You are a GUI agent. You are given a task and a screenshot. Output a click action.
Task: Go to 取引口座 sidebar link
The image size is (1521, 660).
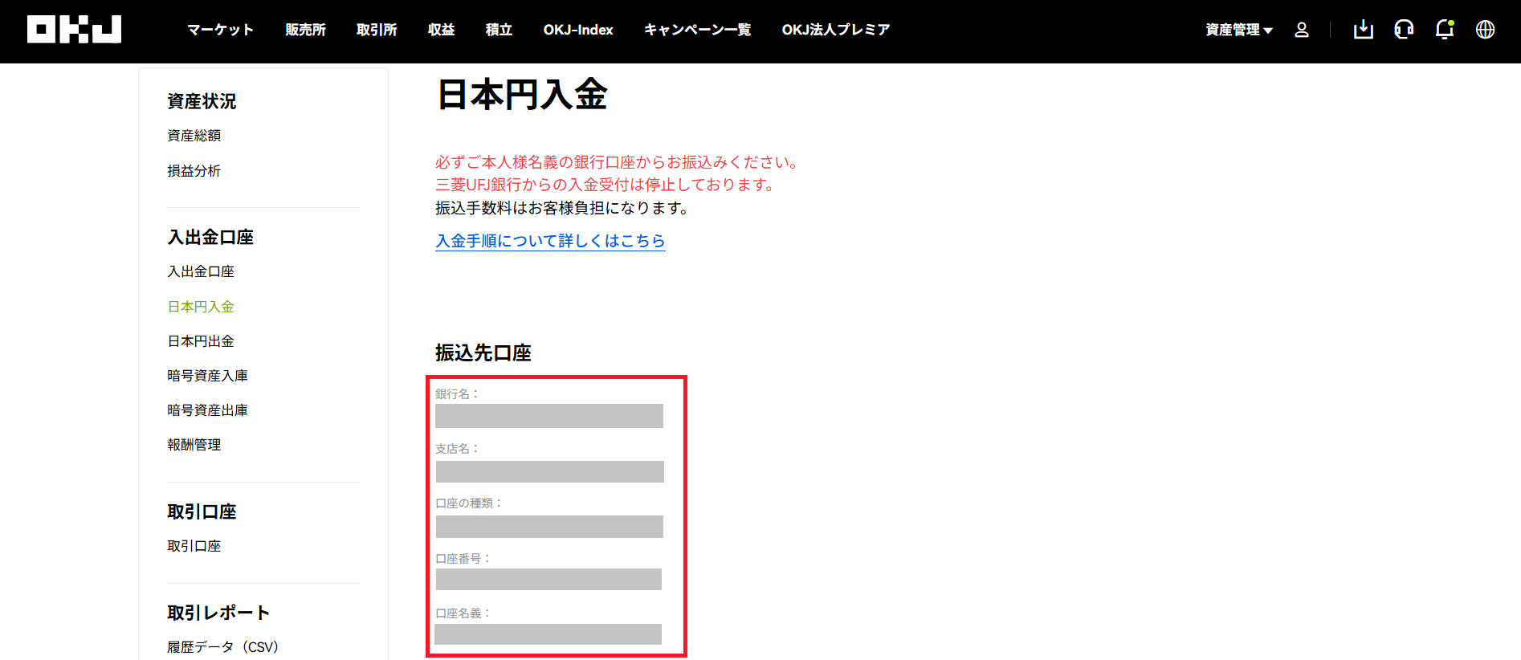194,546
